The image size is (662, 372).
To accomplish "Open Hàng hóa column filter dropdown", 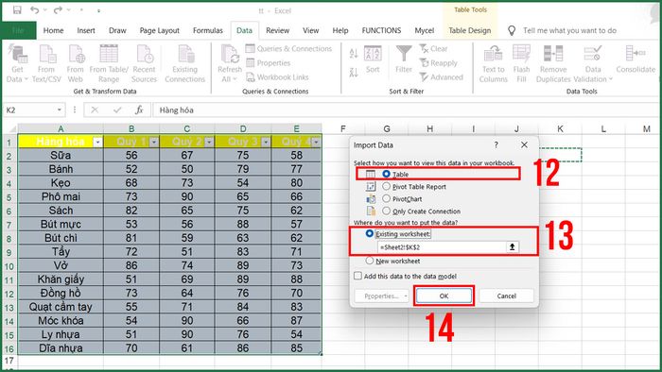I will [x=97, y=142].
